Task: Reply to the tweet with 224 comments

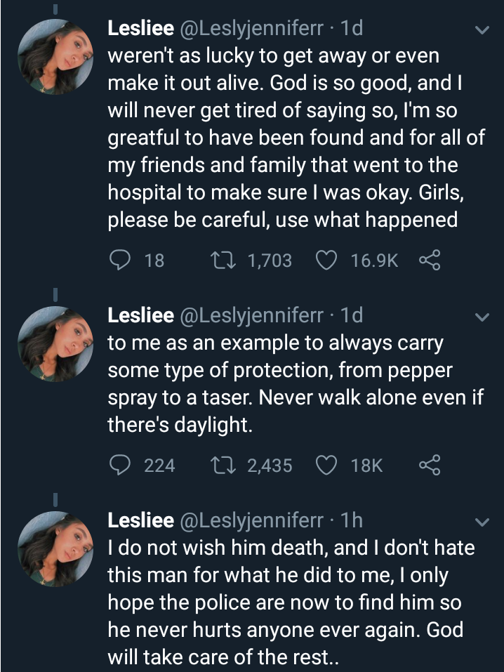Action: [120, 465]
